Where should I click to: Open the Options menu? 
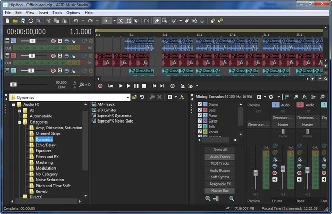pos(73,12)
